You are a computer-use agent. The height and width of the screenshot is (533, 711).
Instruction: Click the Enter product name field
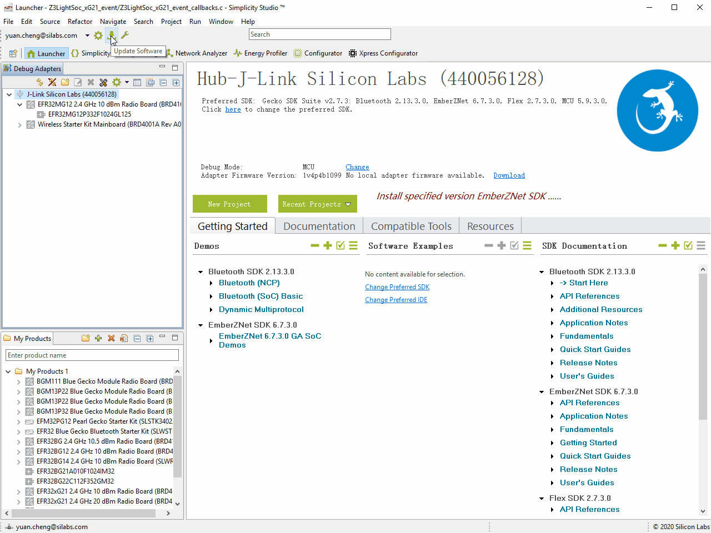[92, 355]
